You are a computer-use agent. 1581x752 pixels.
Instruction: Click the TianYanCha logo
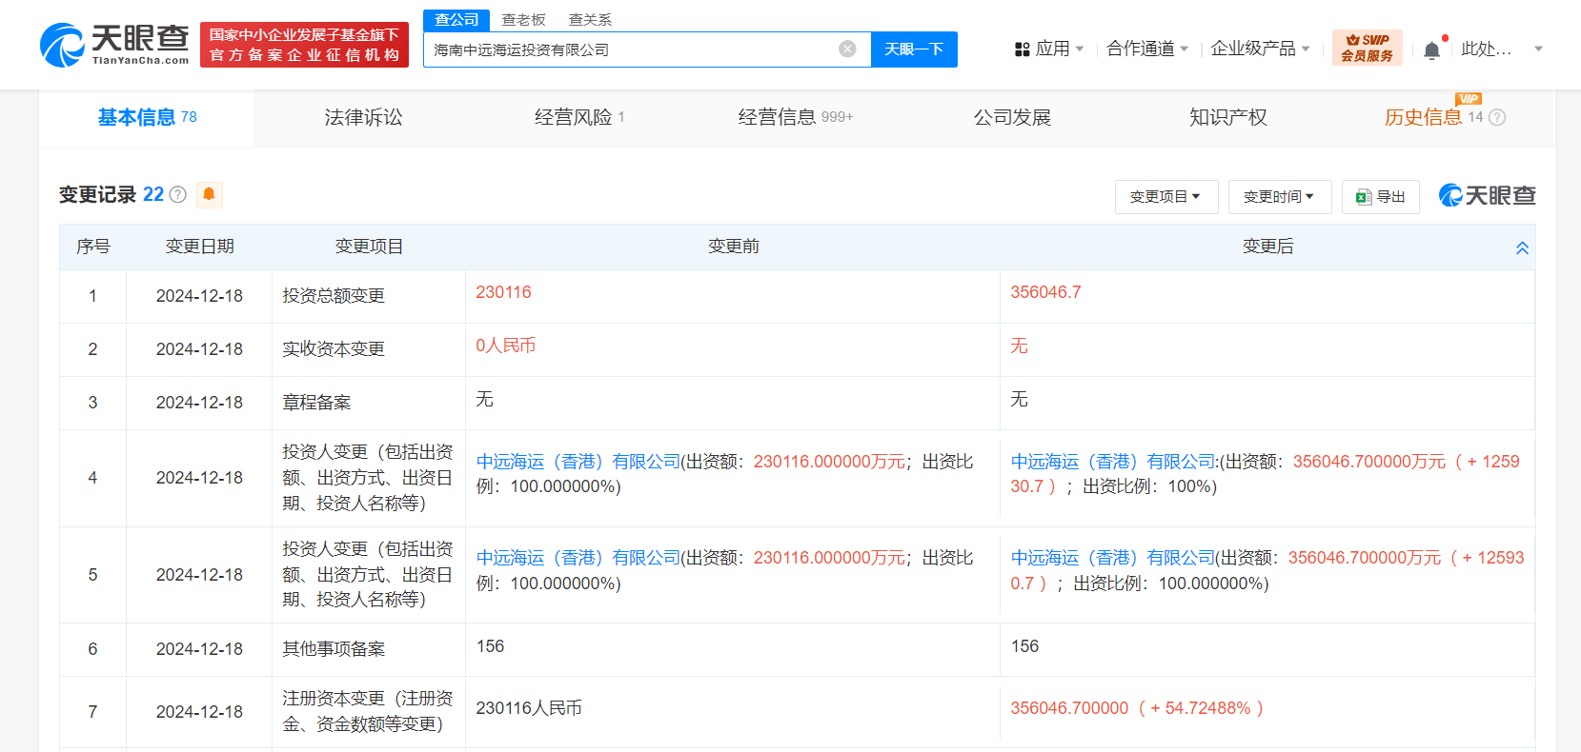114,45
